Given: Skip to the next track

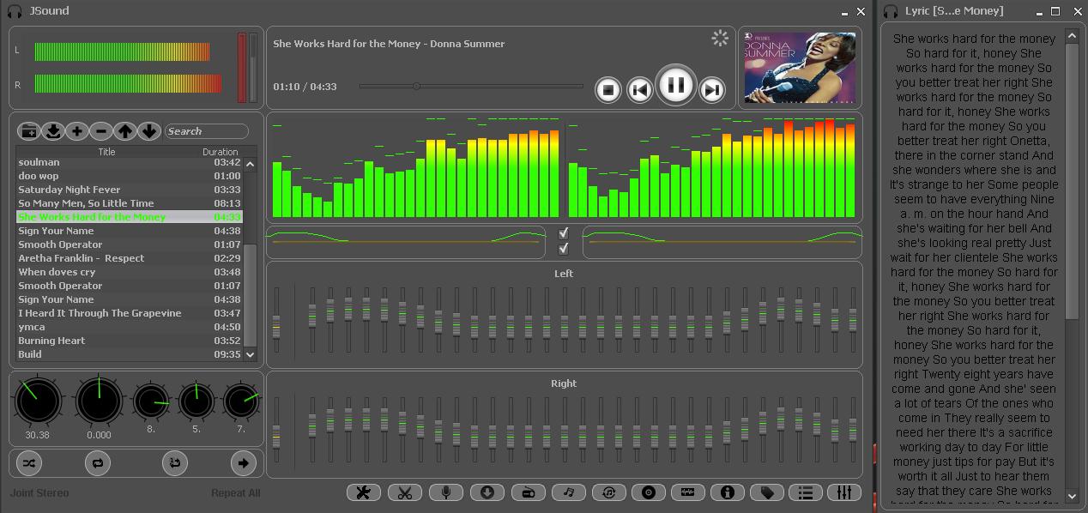Looking at the screenshot, I should click(711, 90).
